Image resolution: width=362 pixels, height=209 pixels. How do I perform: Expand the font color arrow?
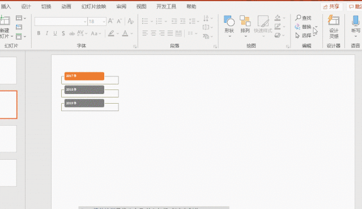tap(132, 34)
